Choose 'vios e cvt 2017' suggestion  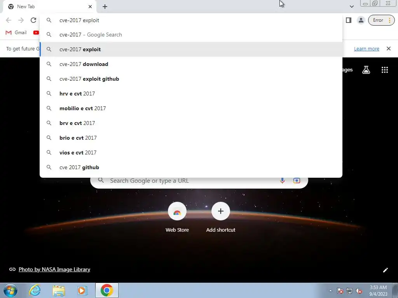191,152
